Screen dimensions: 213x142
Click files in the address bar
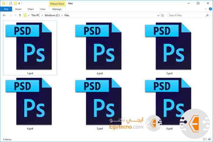[x=67, y=15]
